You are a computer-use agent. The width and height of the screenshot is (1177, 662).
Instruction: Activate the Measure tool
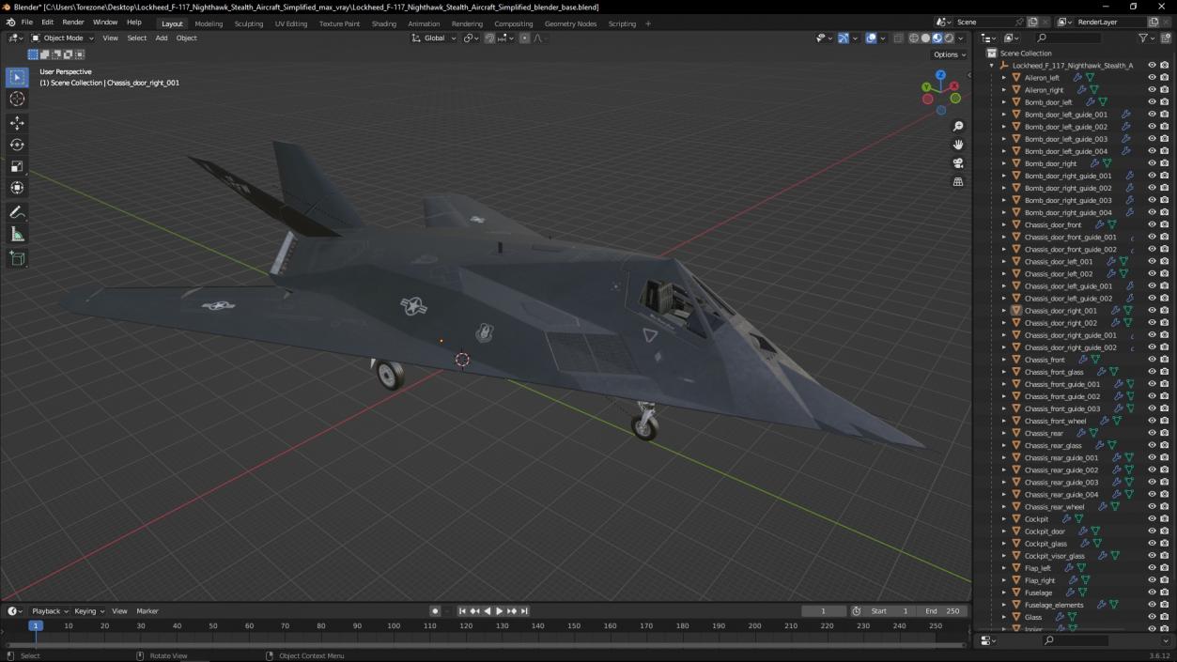point(17,234)
